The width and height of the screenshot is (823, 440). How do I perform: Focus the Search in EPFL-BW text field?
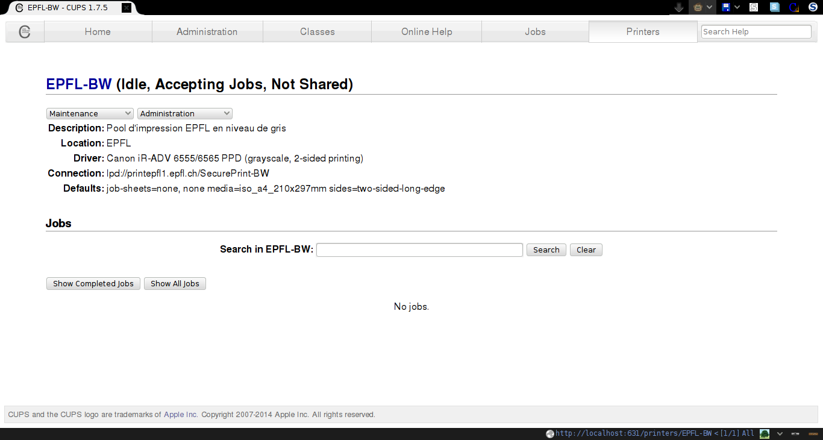419,250
